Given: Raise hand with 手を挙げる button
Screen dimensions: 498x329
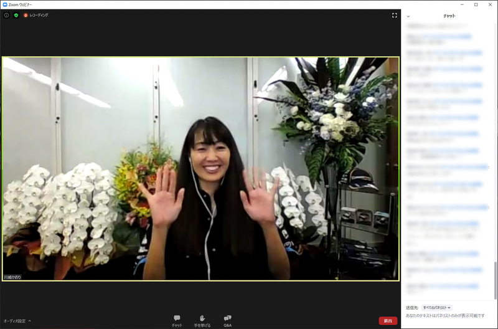Looking at the screenshot, I should (202, 321).
